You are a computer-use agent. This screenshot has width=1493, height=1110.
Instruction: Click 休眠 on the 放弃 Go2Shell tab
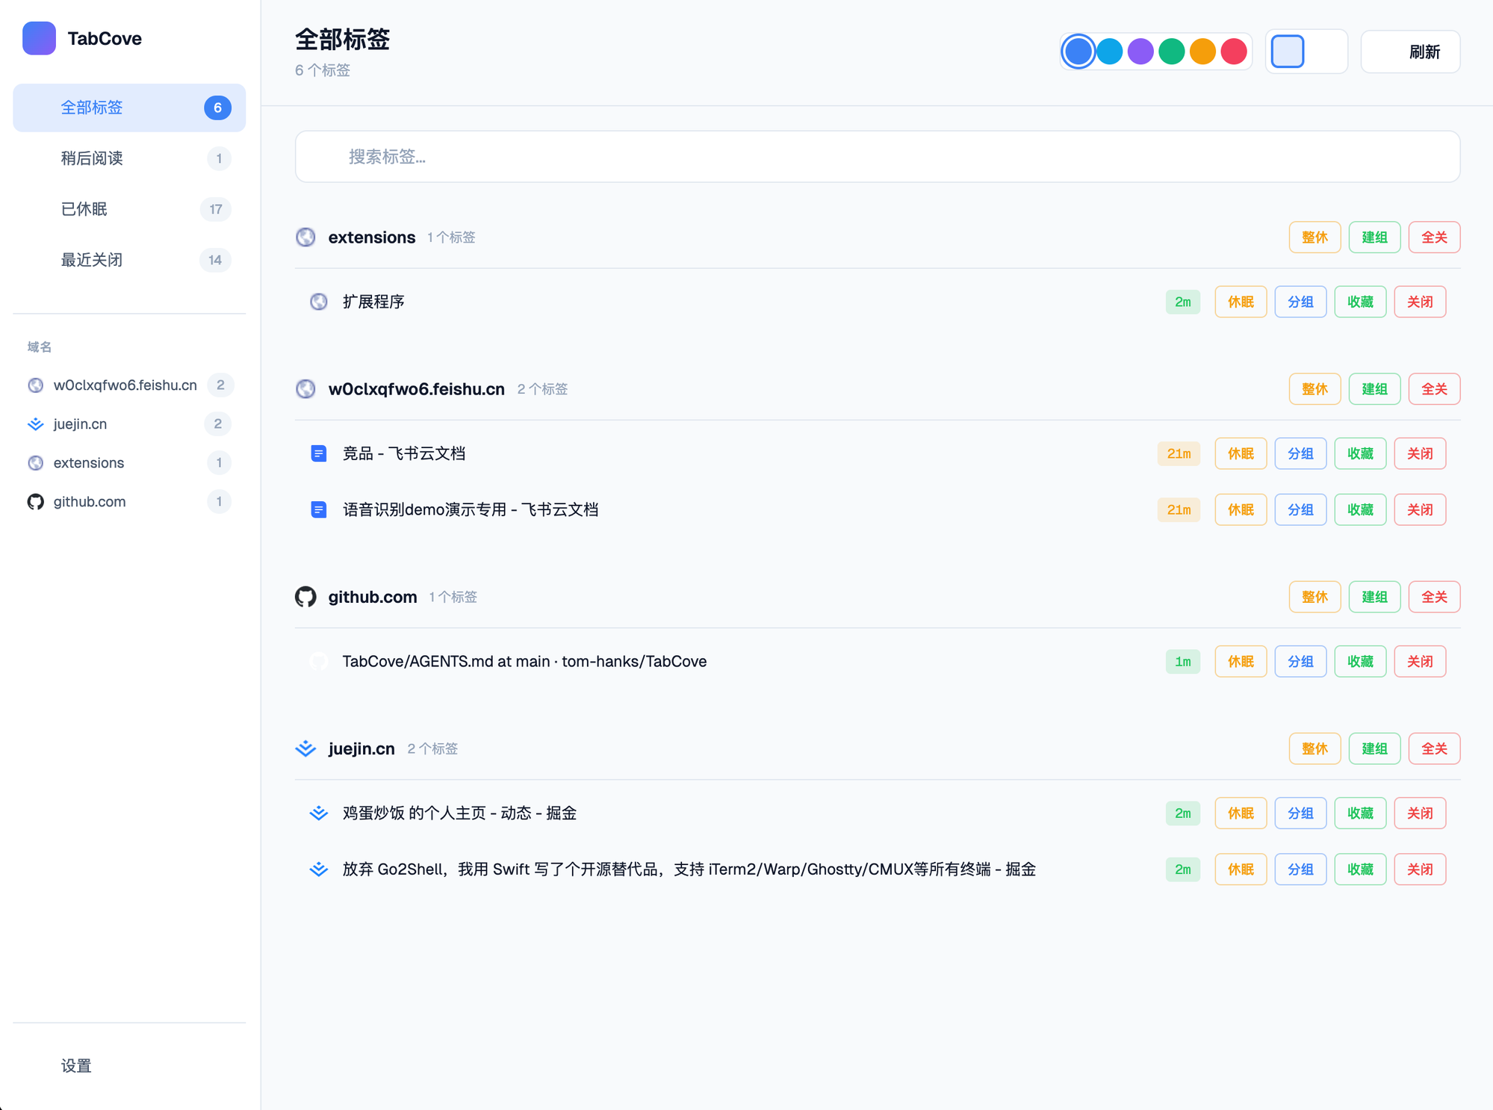[1241, 869]
